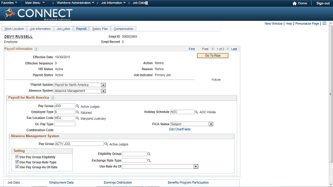333x187 pixels.
Task: Expand Job Information breadcrumb menu
Action: [x=113, y=3]
